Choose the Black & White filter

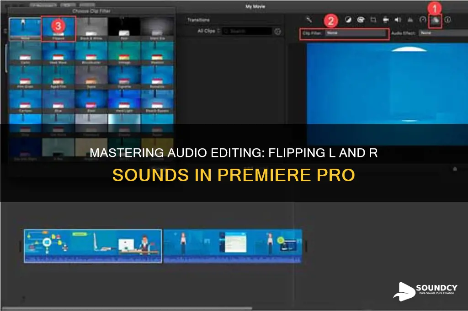[91, 29]
